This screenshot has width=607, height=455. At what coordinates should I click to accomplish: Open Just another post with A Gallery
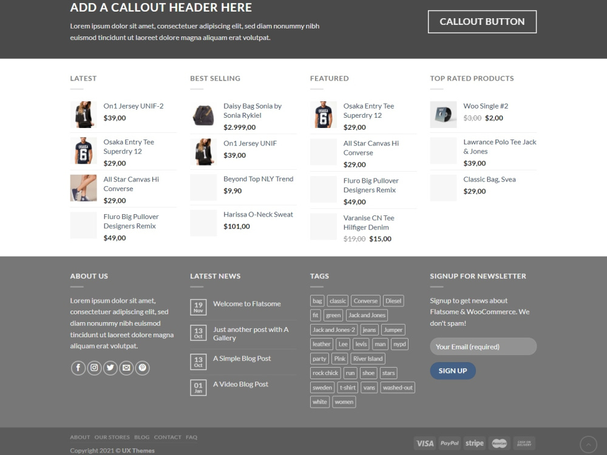pyautogui.click(x=251, y=334)
